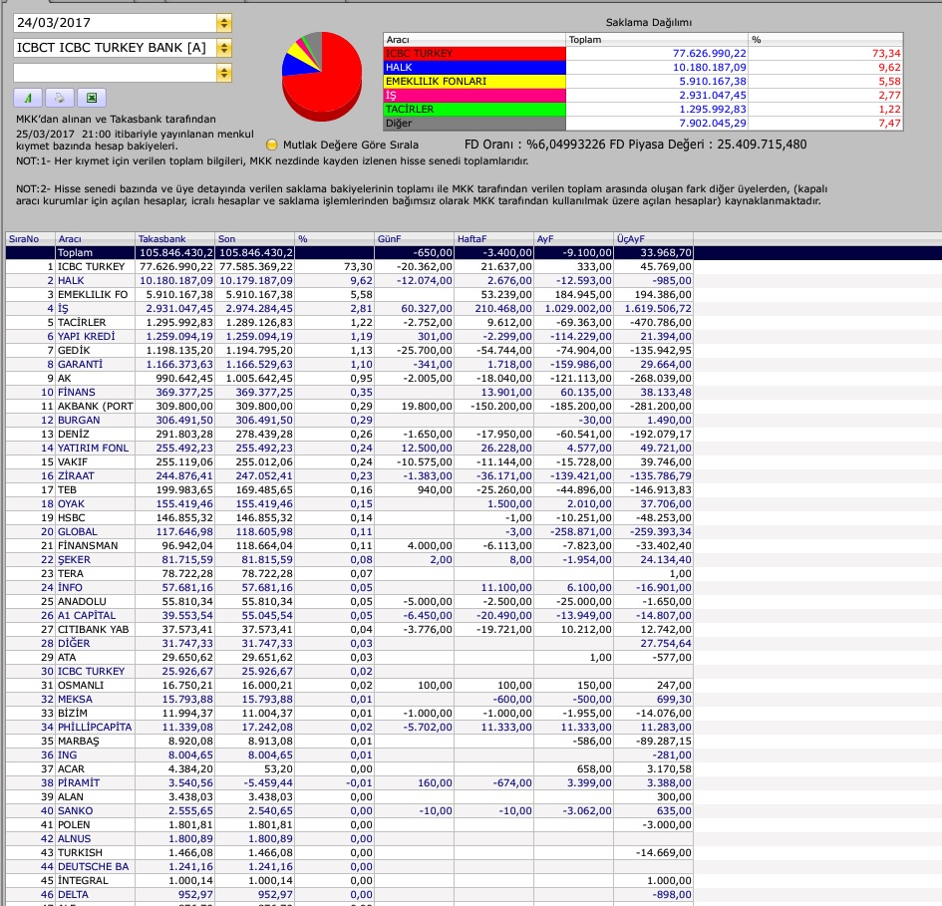
Task: Select the 'İNFO' row name
Action: (70, 587)
